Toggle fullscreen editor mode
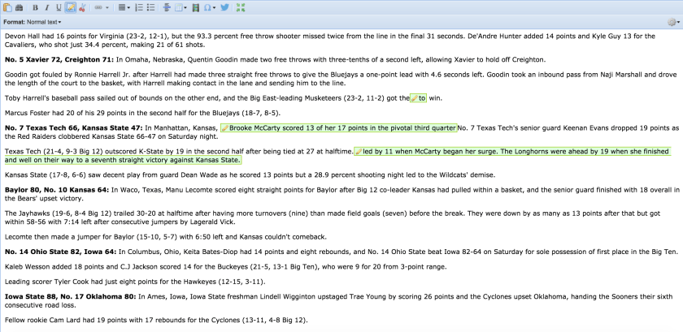Screen dimensions: 683x332 pos(240,7)
